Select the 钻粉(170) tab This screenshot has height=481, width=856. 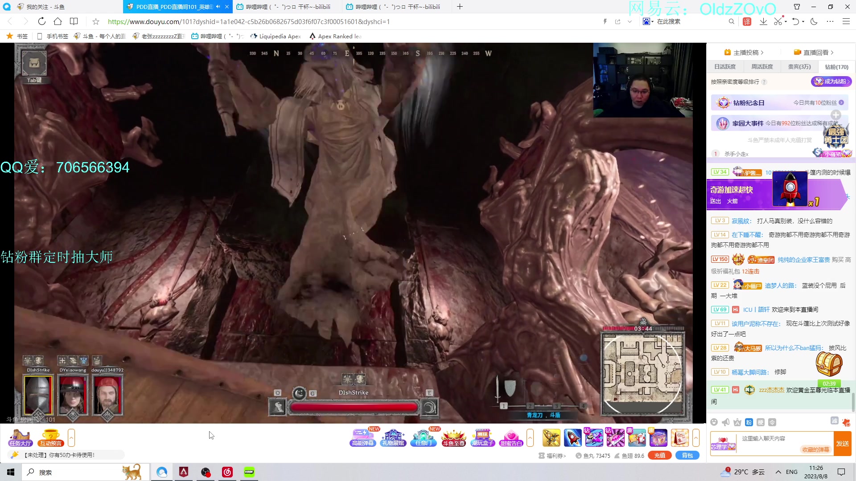click(837, 67)
